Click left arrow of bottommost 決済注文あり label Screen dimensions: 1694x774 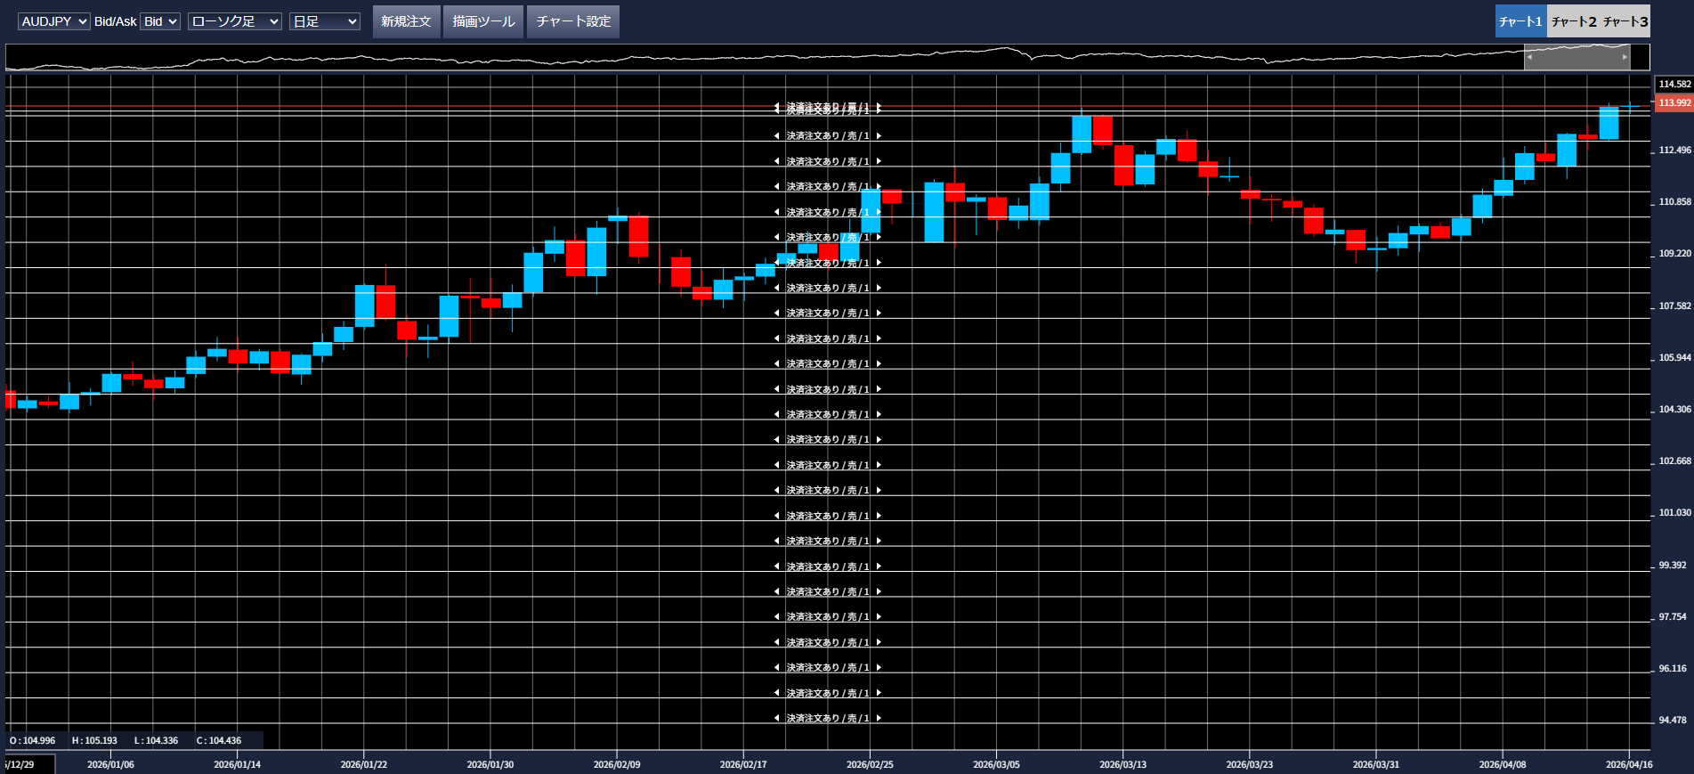tap(776, 718)
